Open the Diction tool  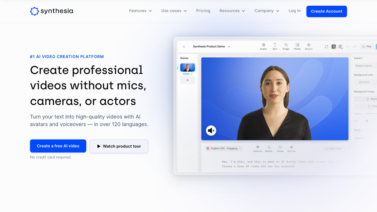point(291,149)
